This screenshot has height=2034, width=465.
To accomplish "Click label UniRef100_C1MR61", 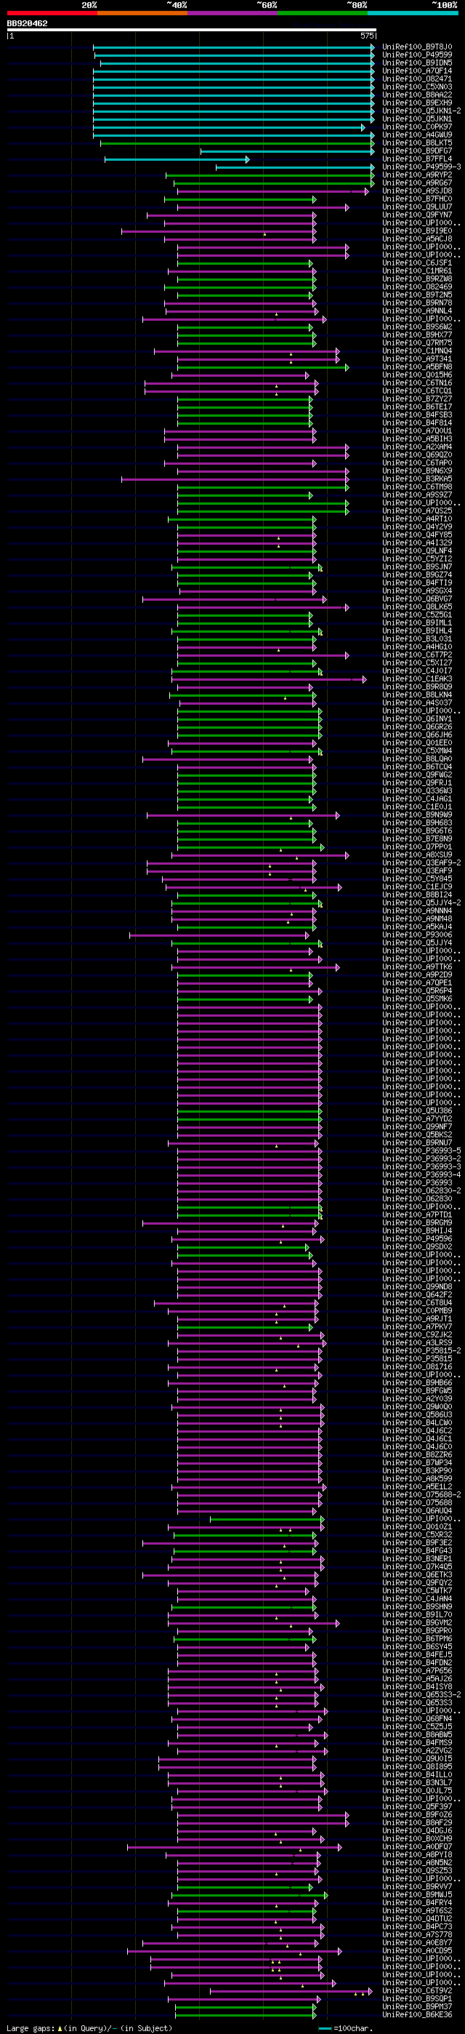I will click(418, 271).
